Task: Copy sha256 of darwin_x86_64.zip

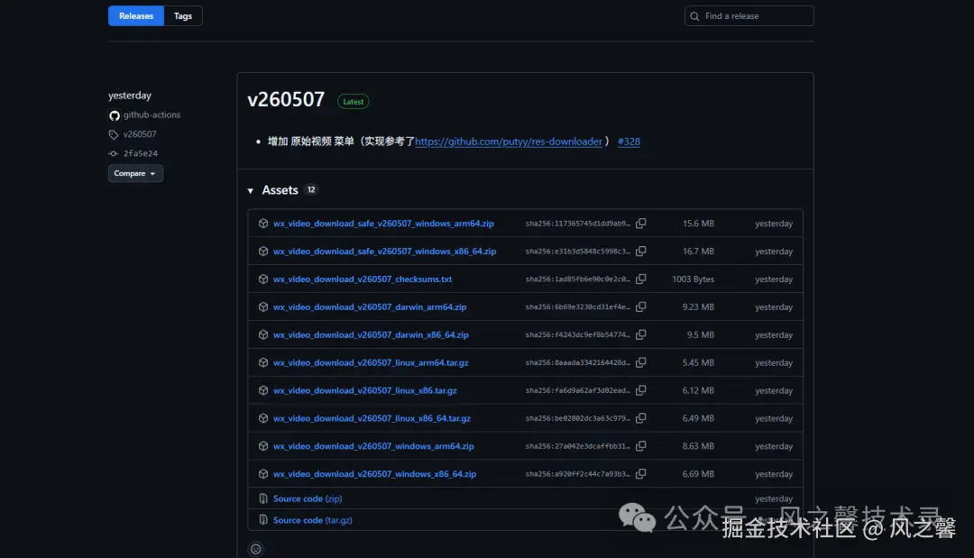Action: tap(640, 334)
